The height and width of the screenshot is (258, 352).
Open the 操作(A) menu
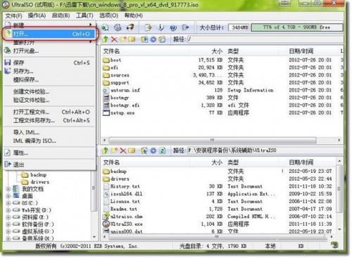[37, 15]
